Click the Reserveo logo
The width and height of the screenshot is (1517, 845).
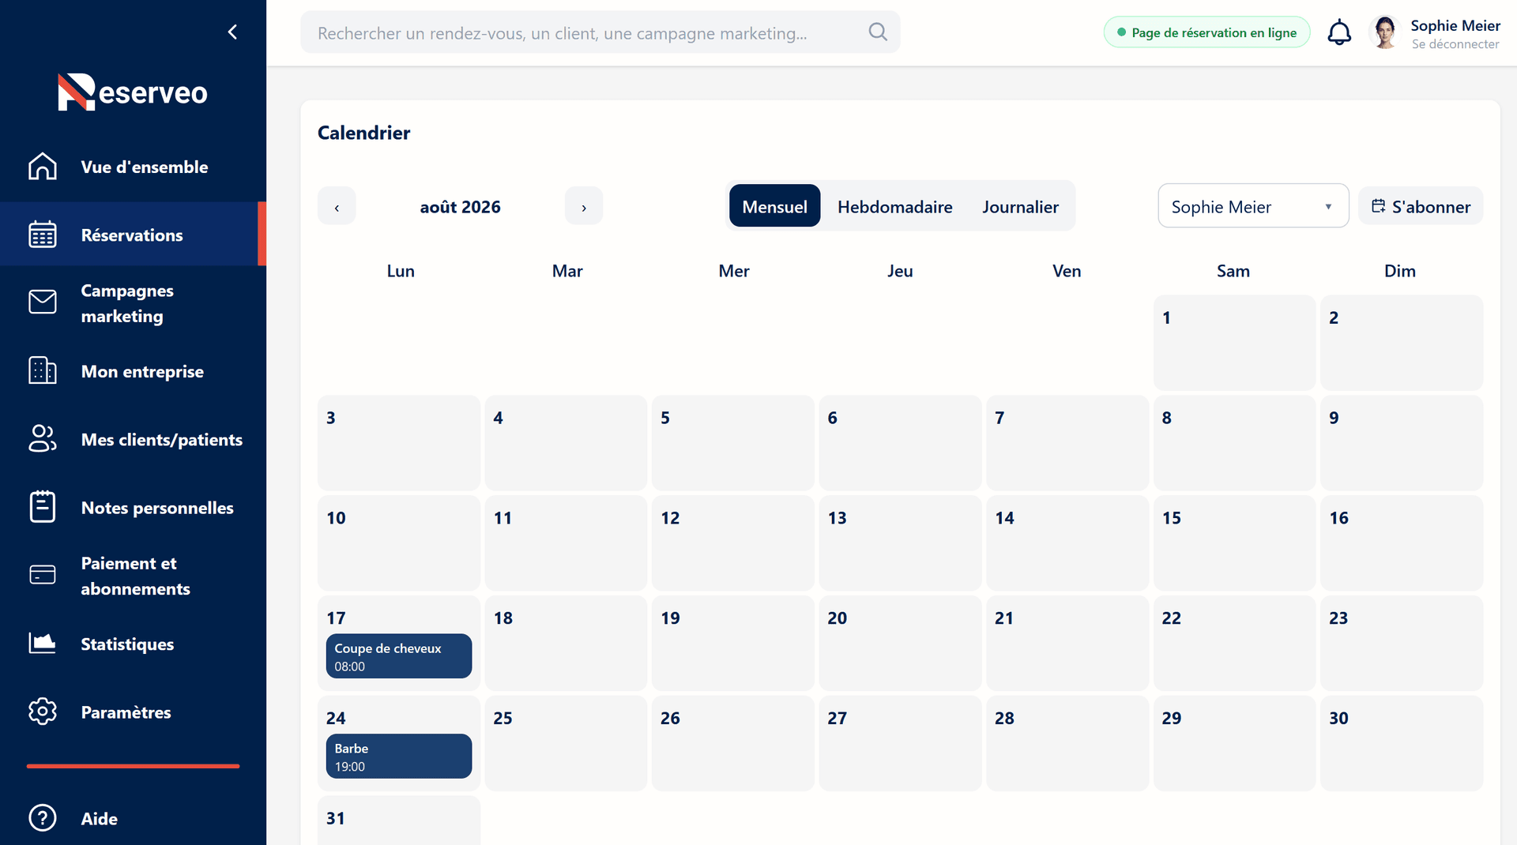coord(133,92)
